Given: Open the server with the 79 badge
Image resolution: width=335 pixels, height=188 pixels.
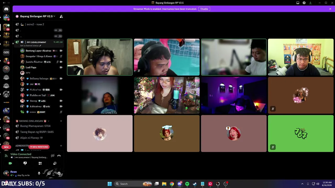Looking at the screenshot, I should click(x=6, y=27).
